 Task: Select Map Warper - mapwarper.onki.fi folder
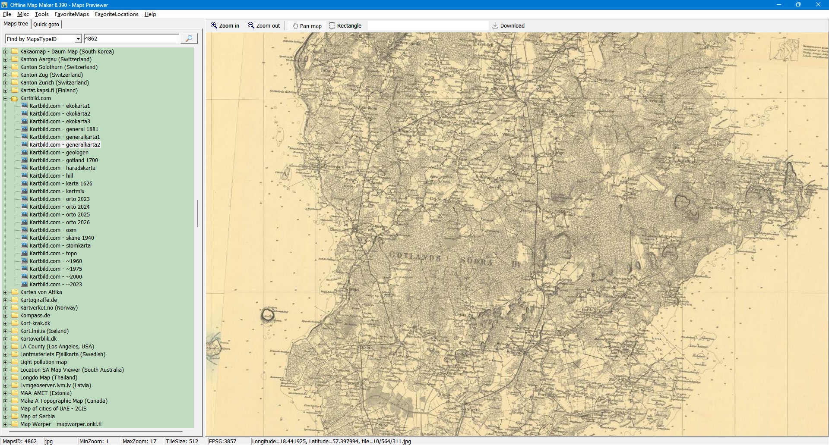[x=61, y=424]
